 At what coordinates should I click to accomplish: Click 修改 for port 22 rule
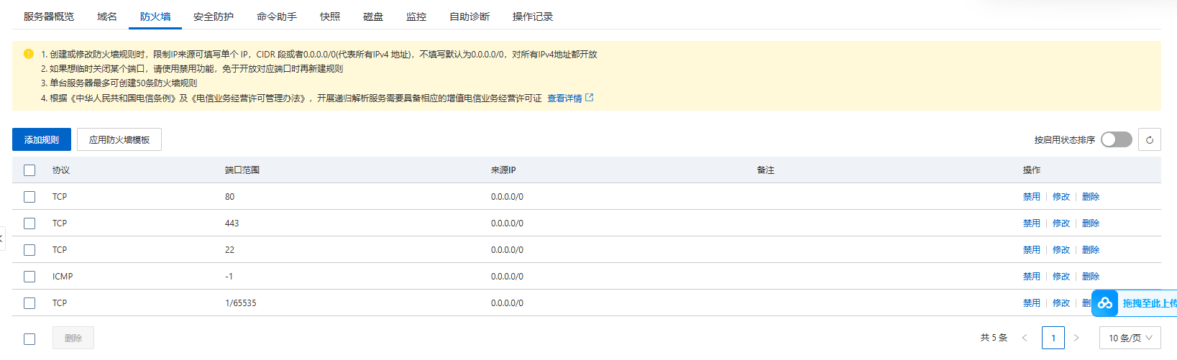point(1061,250)
